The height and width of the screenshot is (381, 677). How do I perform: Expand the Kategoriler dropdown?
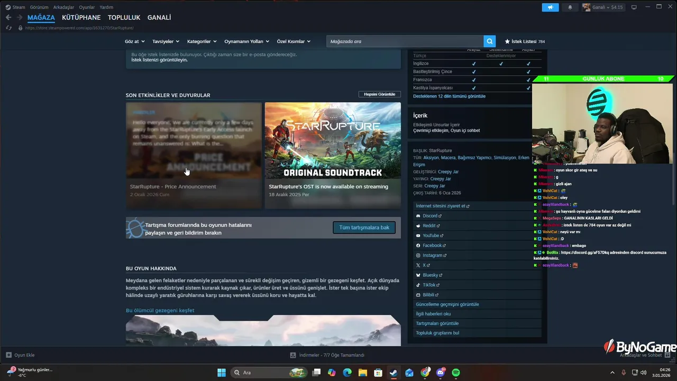click(x=202, y=41)
